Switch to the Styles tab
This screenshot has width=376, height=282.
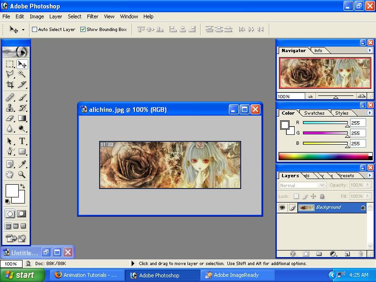(342, 113)
